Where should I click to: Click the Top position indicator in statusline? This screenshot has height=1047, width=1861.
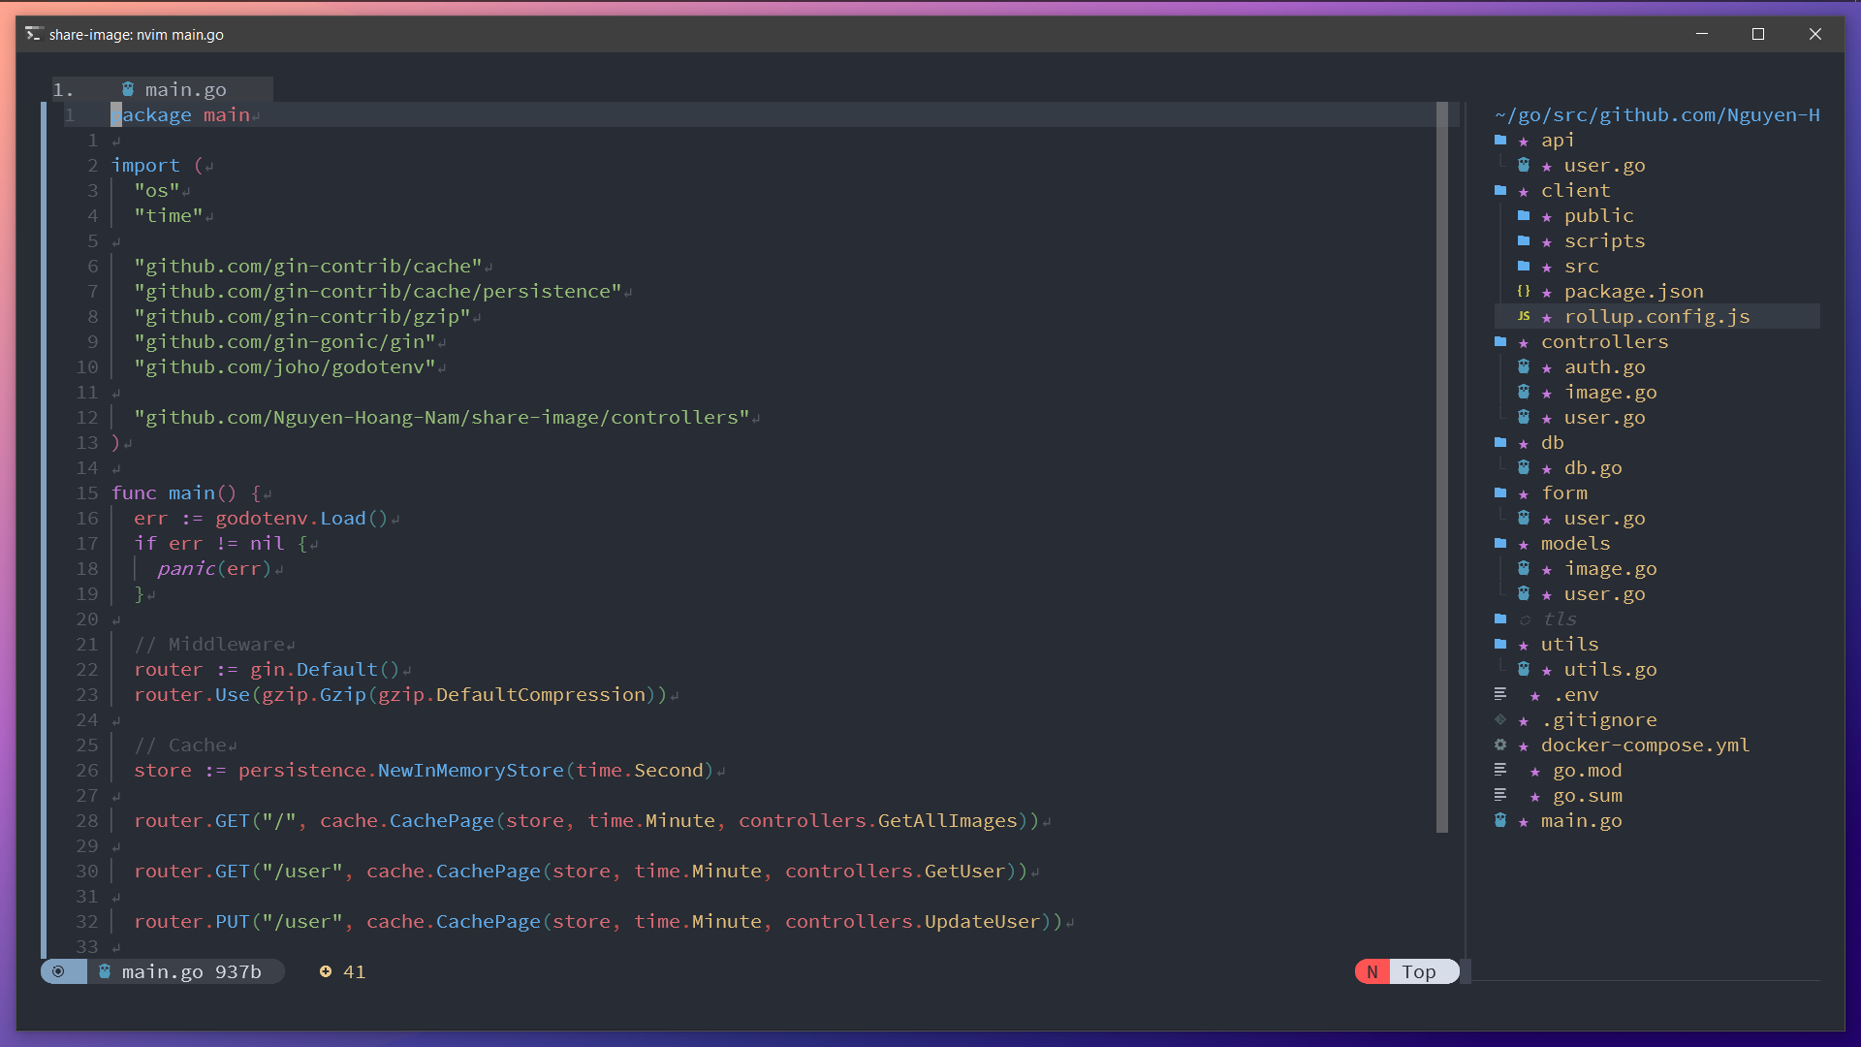1418,971
